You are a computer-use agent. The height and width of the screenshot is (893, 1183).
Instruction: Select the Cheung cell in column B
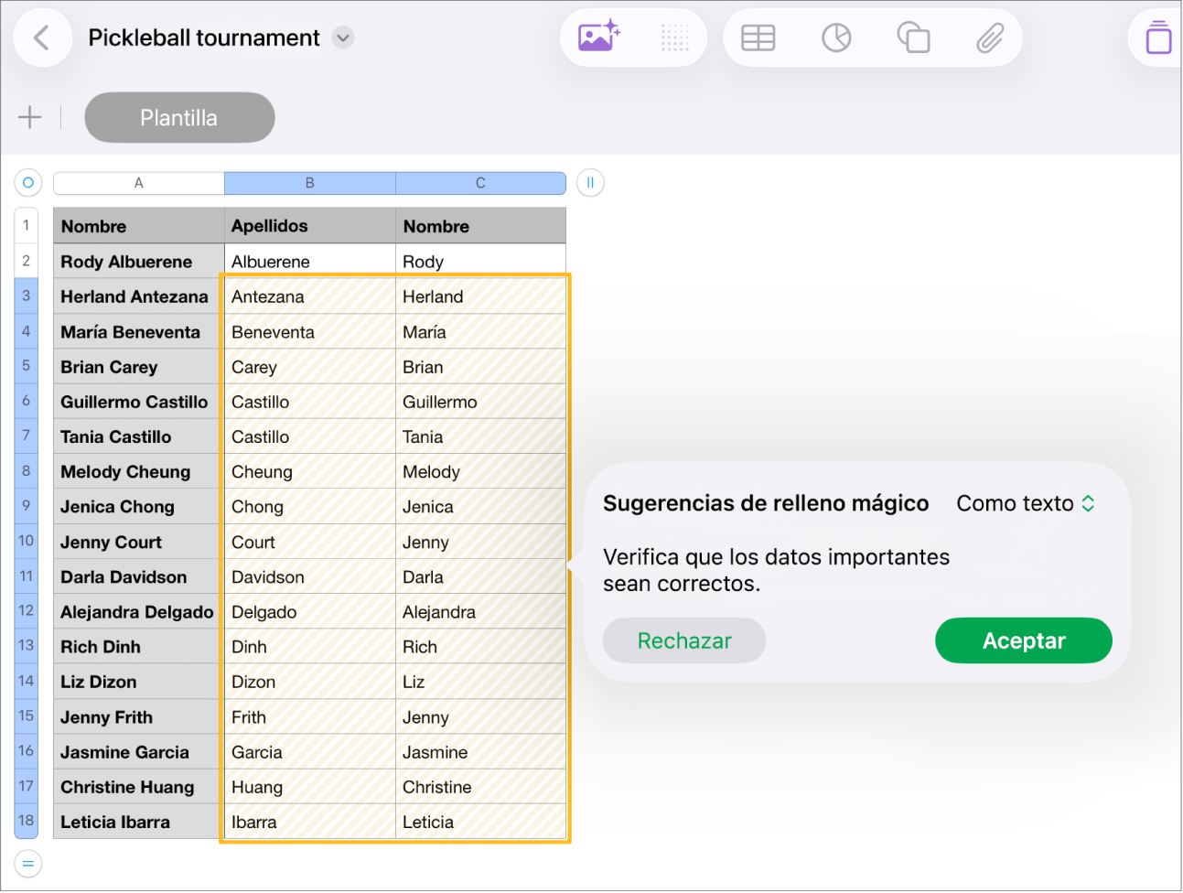click(x=310, y=472)
